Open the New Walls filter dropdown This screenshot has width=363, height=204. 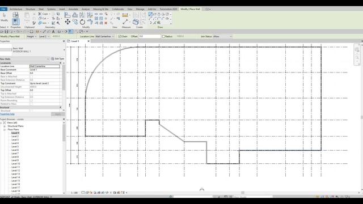25,59
